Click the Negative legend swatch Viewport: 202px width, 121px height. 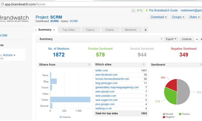tap(164, 117)
